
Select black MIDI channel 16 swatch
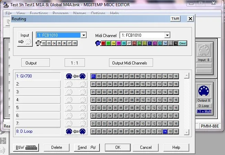point(175,43)
